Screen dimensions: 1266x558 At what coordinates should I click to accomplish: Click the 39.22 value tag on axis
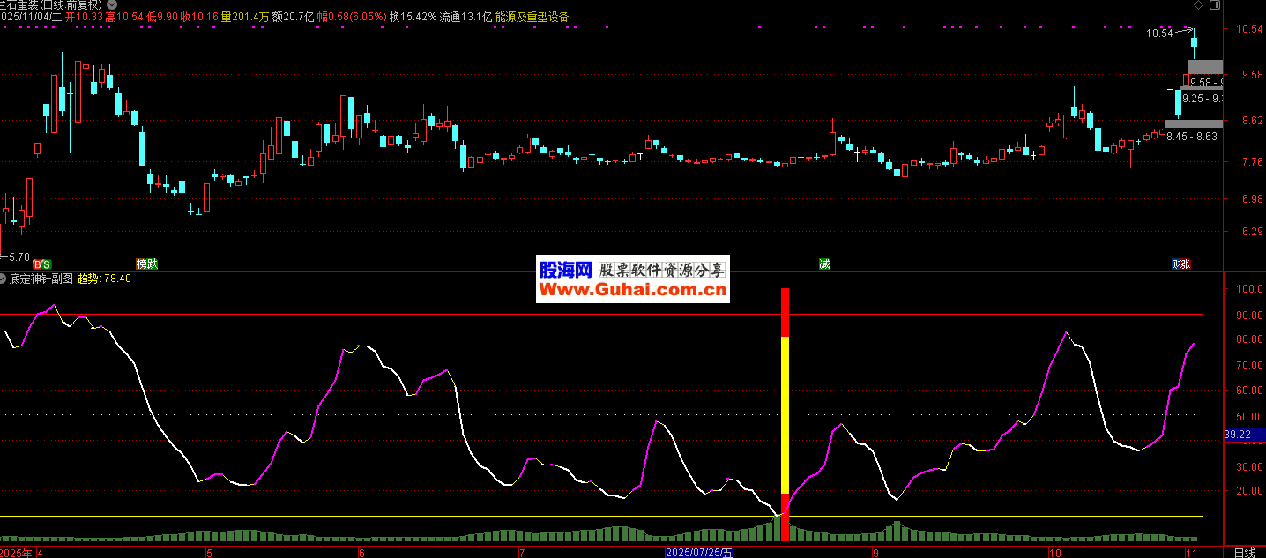point(1238,435)
